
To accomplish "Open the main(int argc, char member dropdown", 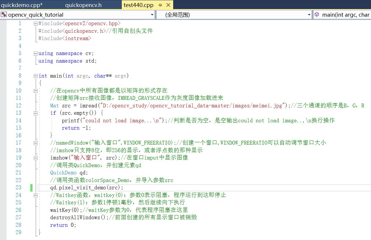I will tap(342, 15).
